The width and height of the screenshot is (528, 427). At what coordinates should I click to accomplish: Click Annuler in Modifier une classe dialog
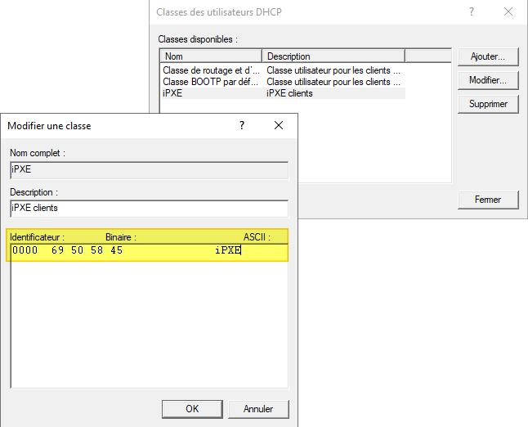(258, 409)
